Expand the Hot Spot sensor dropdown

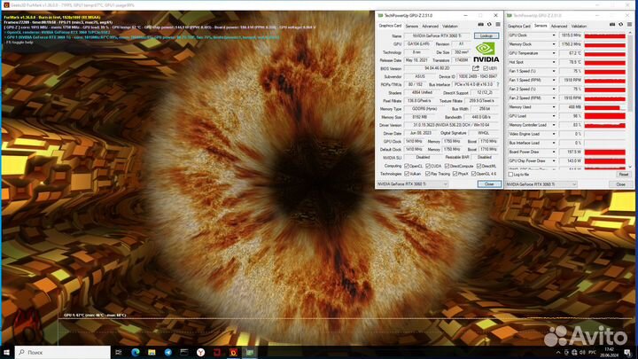(553, 62)
